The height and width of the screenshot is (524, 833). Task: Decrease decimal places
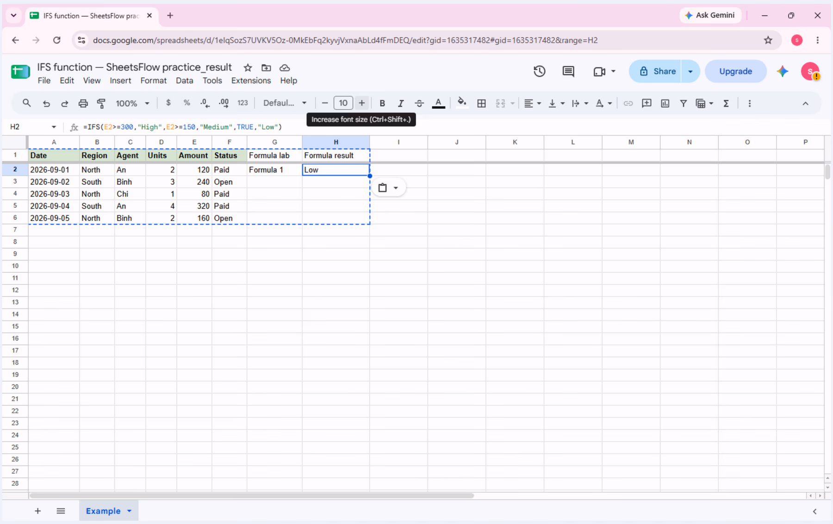click(x=205, y=103)
